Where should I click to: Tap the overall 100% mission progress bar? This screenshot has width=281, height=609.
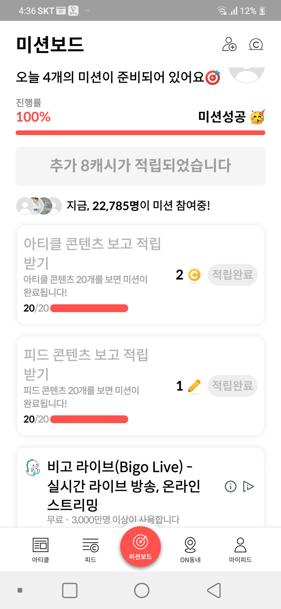click(x=140, y=133)
